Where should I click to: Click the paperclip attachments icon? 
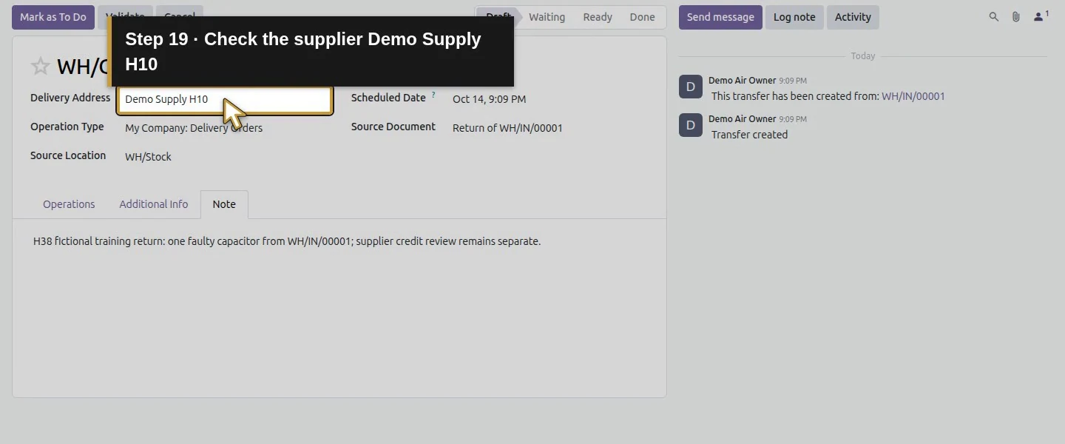[1016, 17]
